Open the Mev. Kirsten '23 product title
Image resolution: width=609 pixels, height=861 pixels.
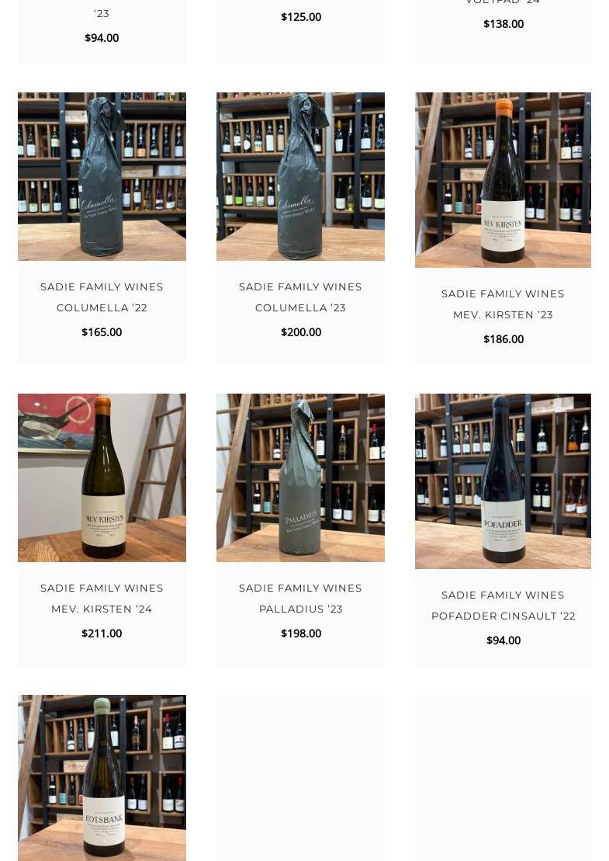[x=503, y=304]
